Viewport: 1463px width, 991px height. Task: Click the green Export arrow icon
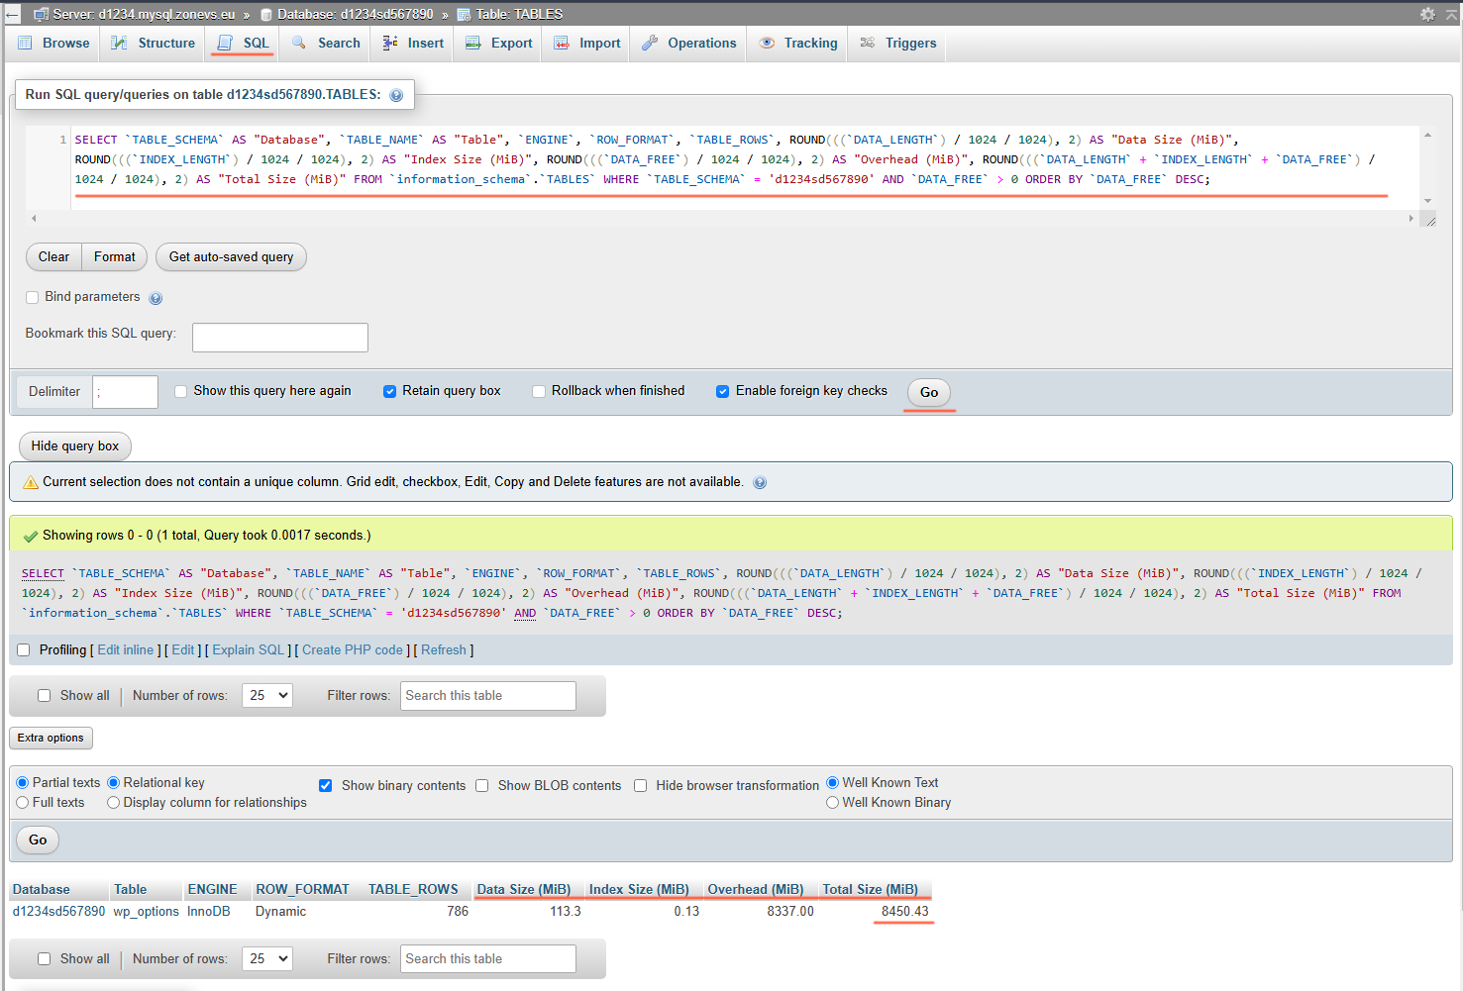pos(473,43)
